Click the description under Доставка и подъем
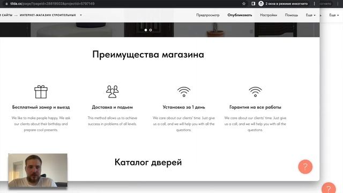343x193 pixels. (x=112, y=121)
